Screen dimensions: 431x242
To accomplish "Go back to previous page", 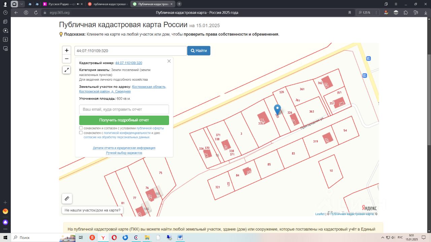I will pos(16,12).
